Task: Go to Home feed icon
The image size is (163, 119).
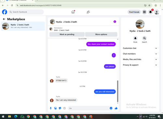Action: 73,12
